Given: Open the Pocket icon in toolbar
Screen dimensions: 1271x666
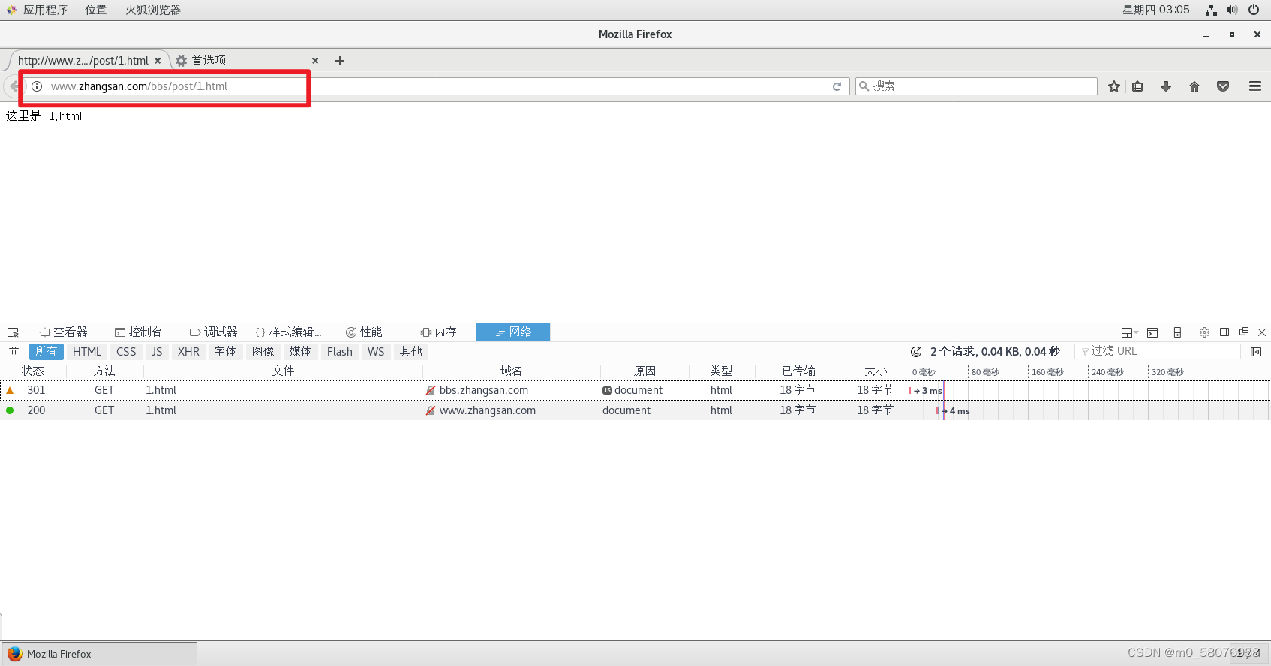Looking at the screenshot, I should (1223, 86).
